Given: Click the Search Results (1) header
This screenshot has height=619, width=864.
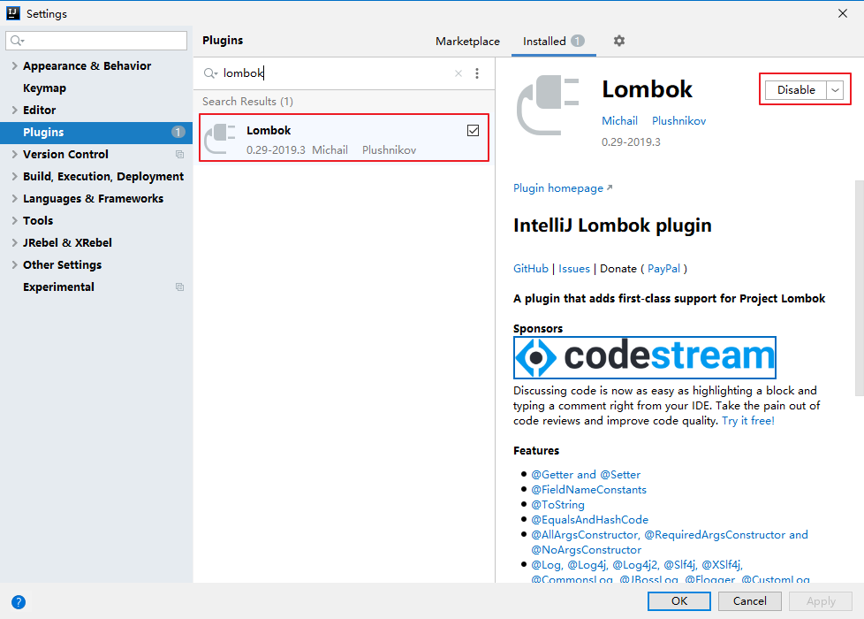Looking at the screenshot, I should point(247,102).
